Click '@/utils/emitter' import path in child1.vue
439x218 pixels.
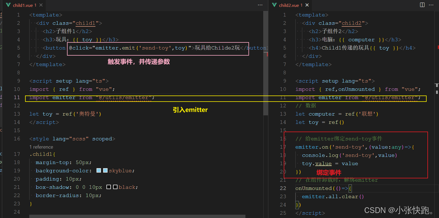pos(124,97)
